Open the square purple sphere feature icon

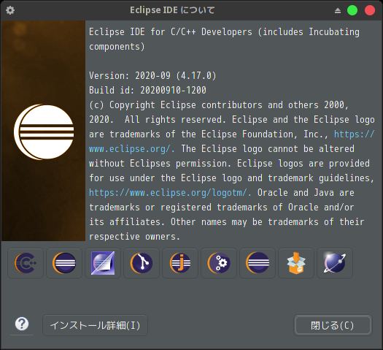coord(103,263)
